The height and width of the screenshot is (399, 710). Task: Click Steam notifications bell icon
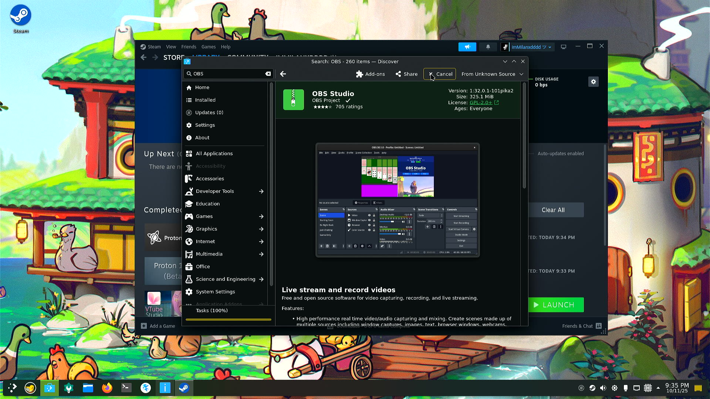click(488, 47)
